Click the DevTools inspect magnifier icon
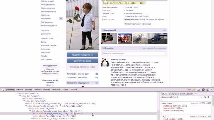 pos(2,90)
